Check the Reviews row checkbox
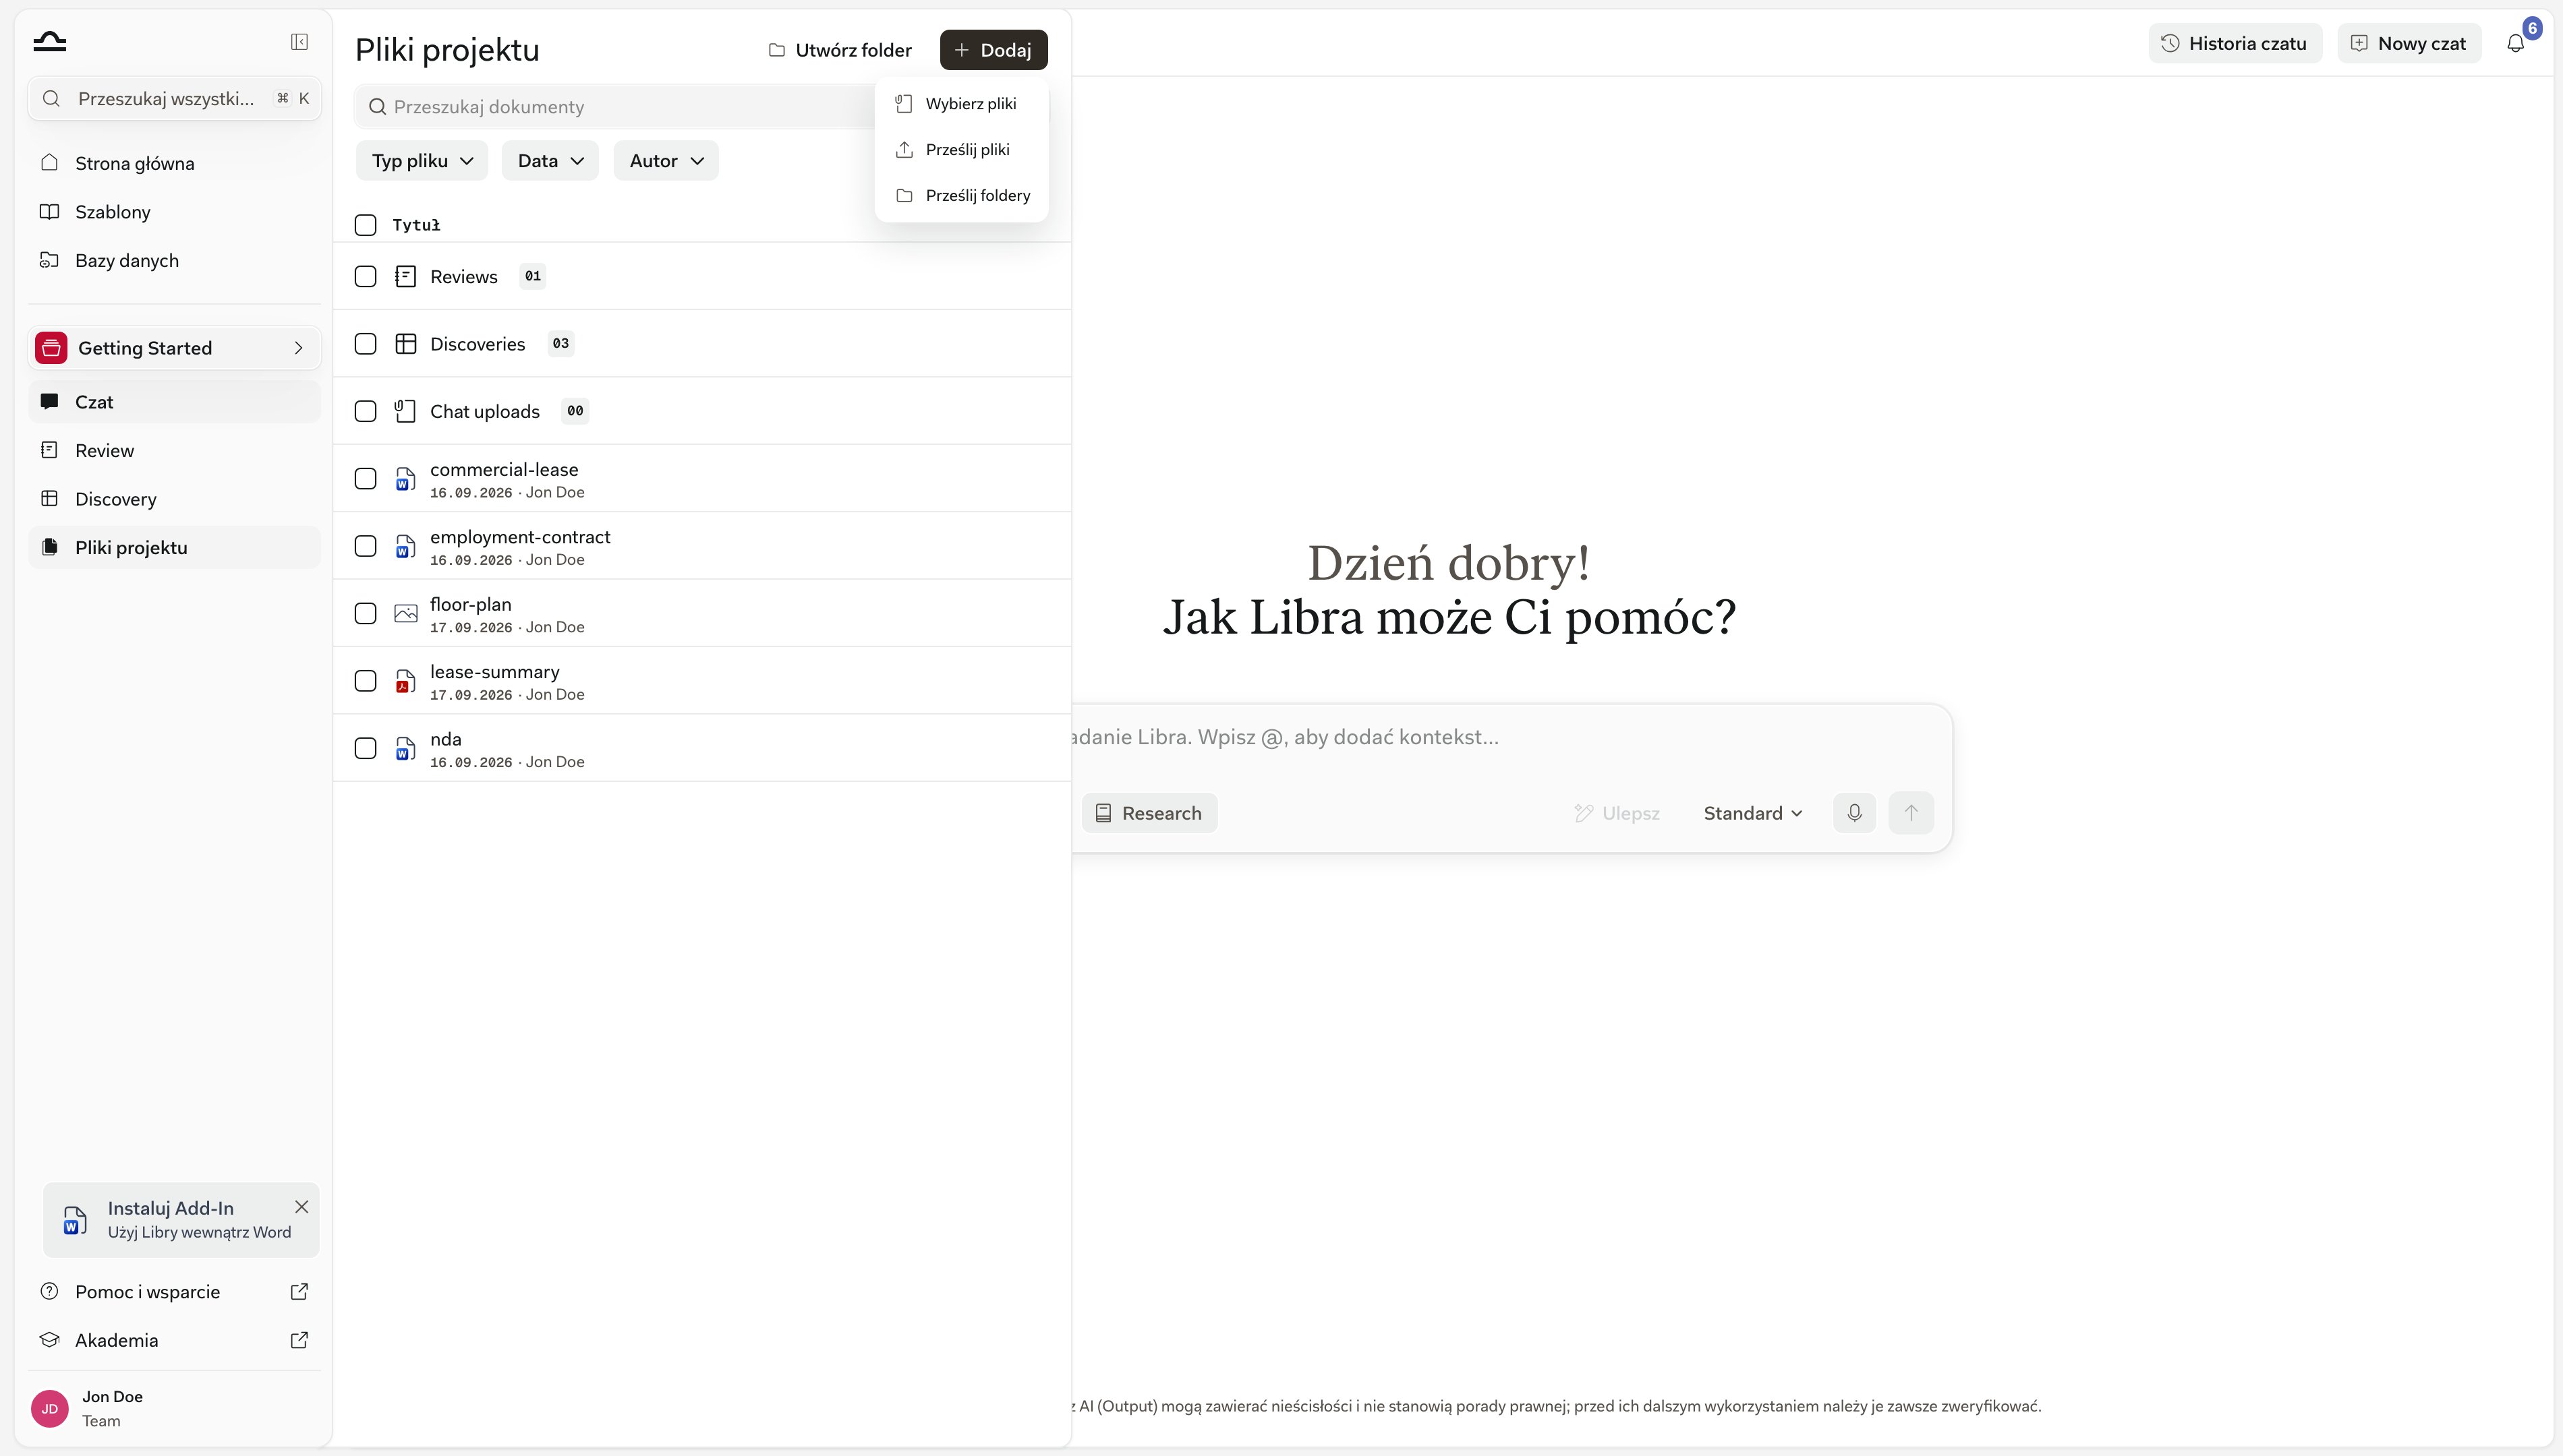The width and height of the screenshot is (2563, 1456). tap(365, 276)
